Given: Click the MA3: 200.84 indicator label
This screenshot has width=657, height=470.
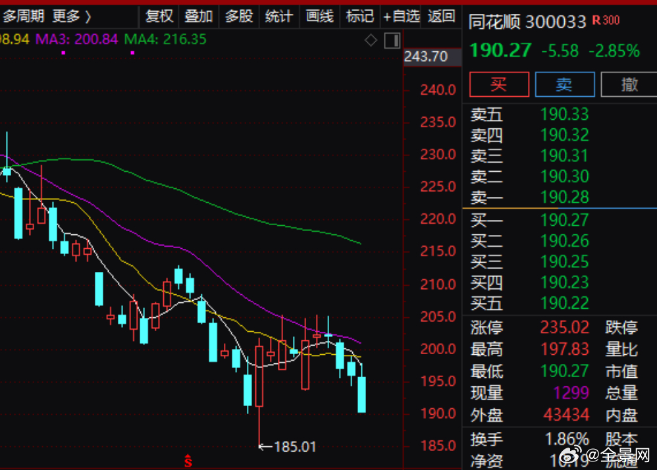Looking at the screenshot, I should point(76,39).
